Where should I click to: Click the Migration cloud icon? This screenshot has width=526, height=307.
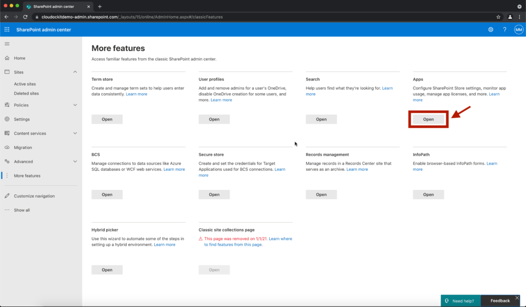pos(7,147)
